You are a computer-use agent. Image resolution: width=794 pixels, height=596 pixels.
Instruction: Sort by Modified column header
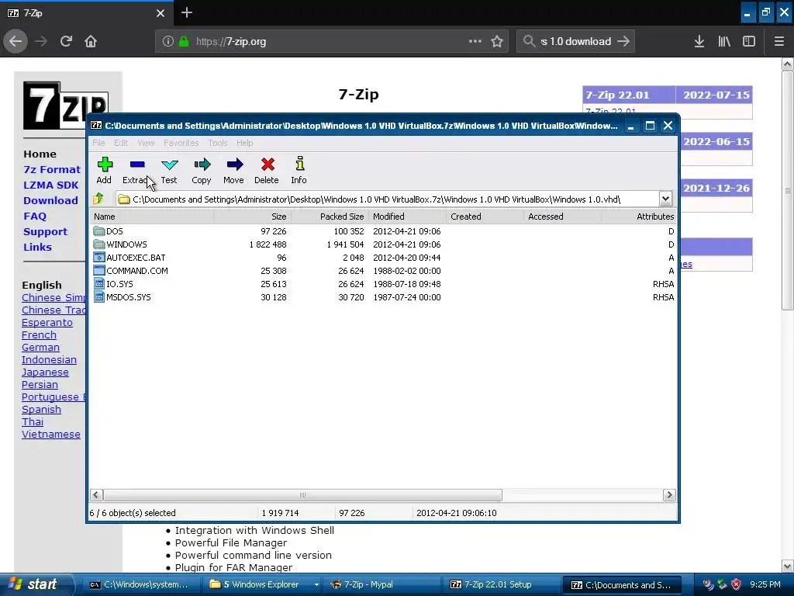408,217
